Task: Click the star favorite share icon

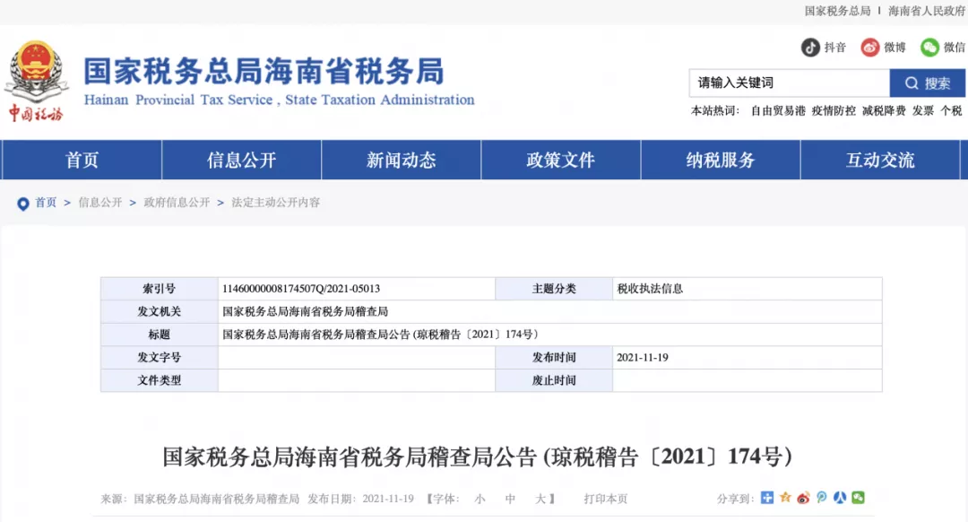Action: [x=786, y=498]
